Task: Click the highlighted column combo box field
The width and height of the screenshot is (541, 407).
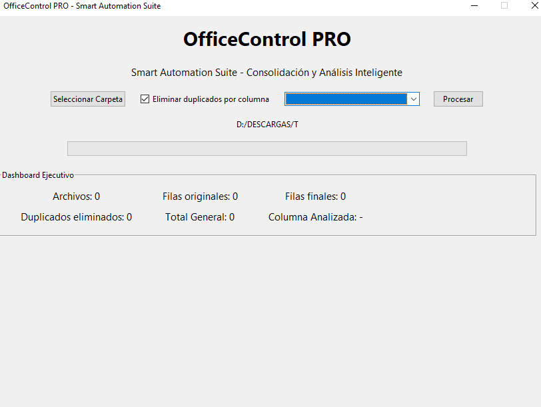Action: [346, 99]
